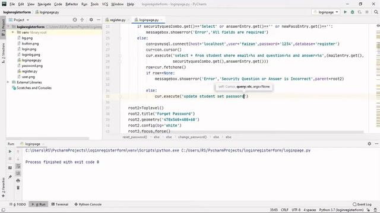This screenshot has height=213, width=380.
Task: Open the Terminal tool window
Action: coord(59,204)
